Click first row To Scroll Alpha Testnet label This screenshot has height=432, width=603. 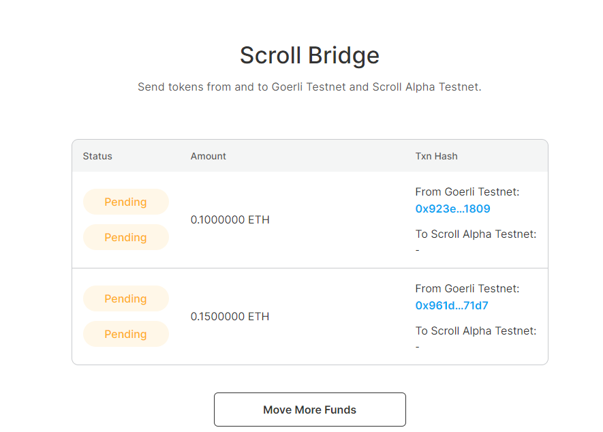click(476, 234)
